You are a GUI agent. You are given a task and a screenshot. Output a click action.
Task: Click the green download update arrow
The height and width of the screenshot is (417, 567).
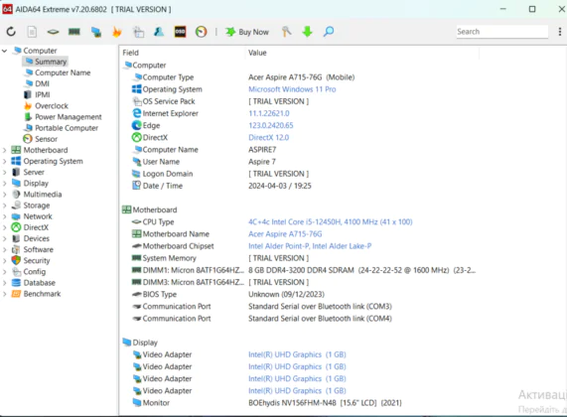click(308, 32)
